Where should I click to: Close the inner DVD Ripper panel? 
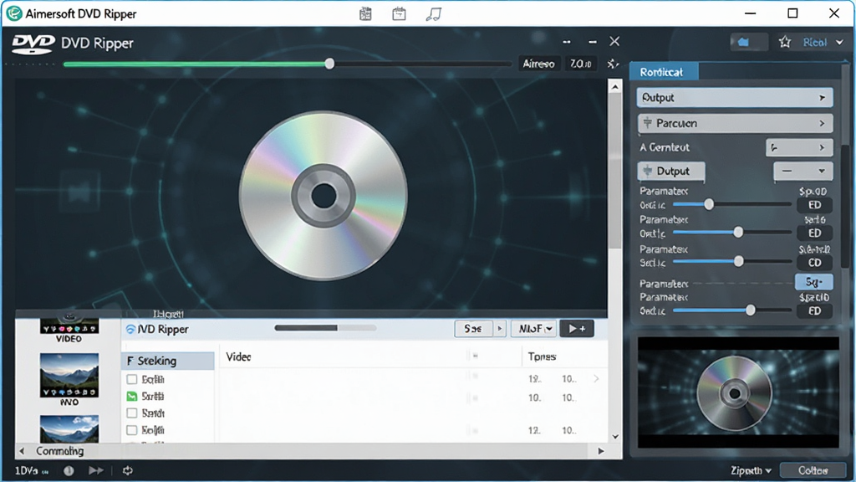[x=614, y=42]
